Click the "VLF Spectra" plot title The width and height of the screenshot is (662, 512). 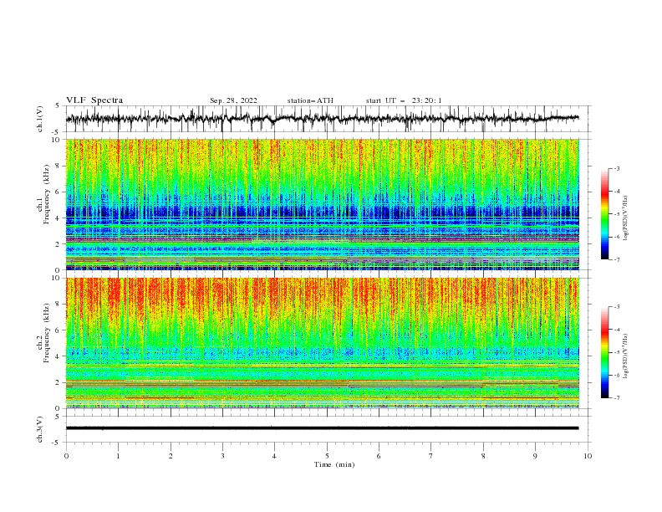[x=94, y=100]
